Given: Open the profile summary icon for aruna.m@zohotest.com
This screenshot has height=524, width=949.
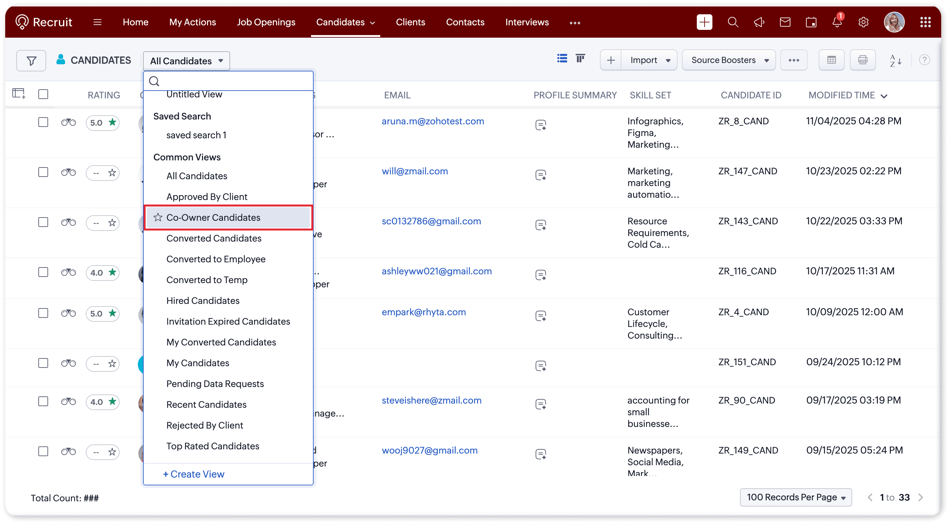Looking at the screenshot, I should pyautogui.click(x=540, y=125).
